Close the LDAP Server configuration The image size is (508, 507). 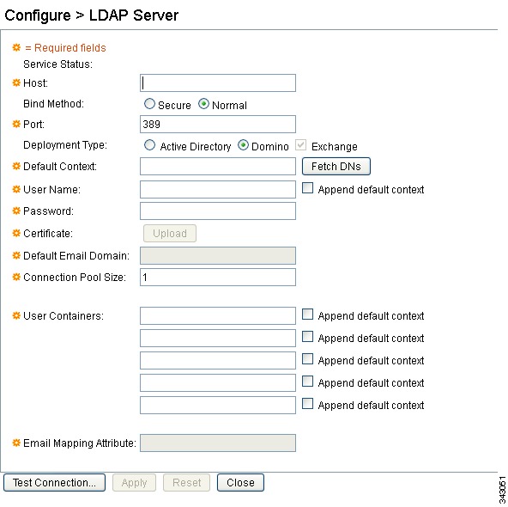tap(240, 482)
